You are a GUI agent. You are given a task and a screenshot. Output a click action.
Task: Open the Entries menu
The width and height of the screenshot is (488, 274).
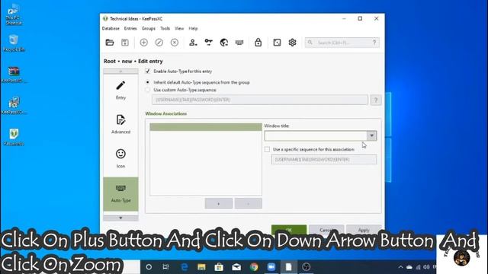coord(130,28)
